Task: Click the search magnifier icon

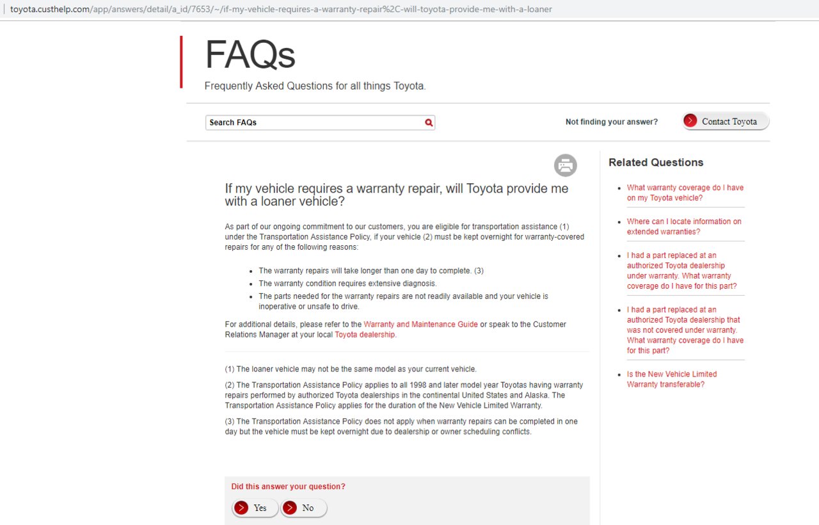Action: [429, 122]
